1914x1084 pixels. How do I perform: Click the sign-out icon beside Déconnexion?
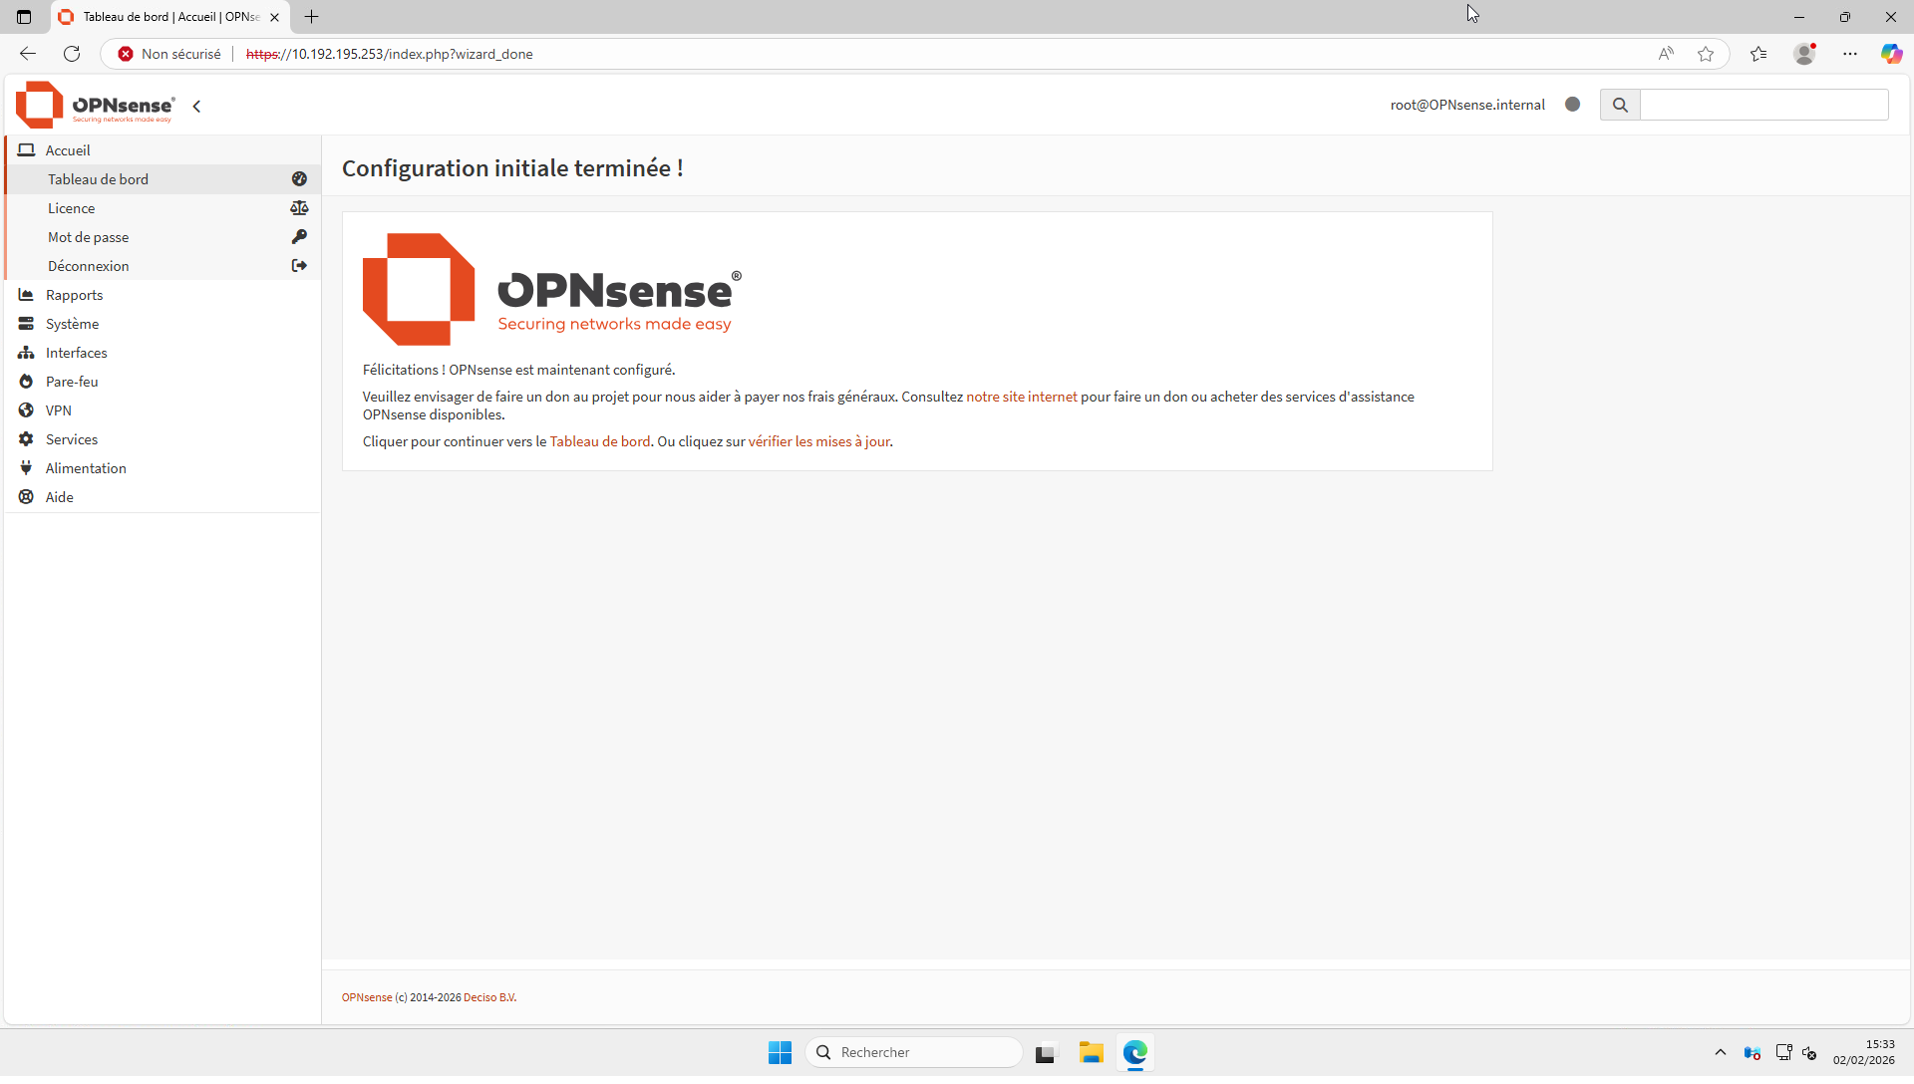[299, 266]
